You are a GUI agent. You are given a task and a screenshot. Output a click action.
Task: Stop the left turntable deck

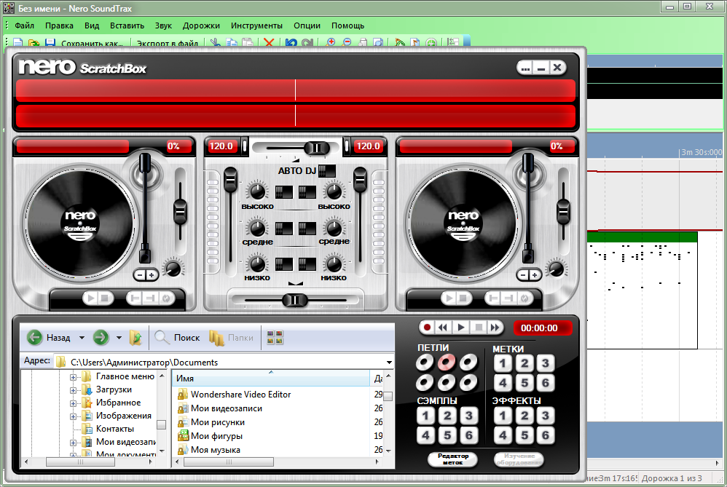[x=105, y=298]
